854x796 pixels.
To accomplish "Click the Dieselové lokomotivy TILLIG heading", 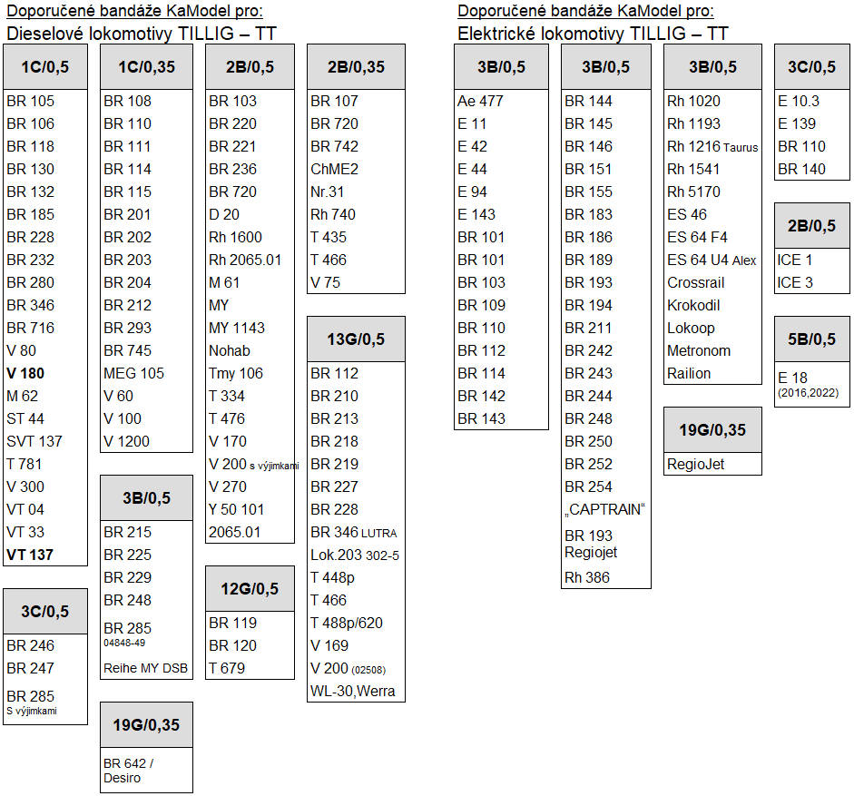I will pyautogui.click(x=141, y=34).
